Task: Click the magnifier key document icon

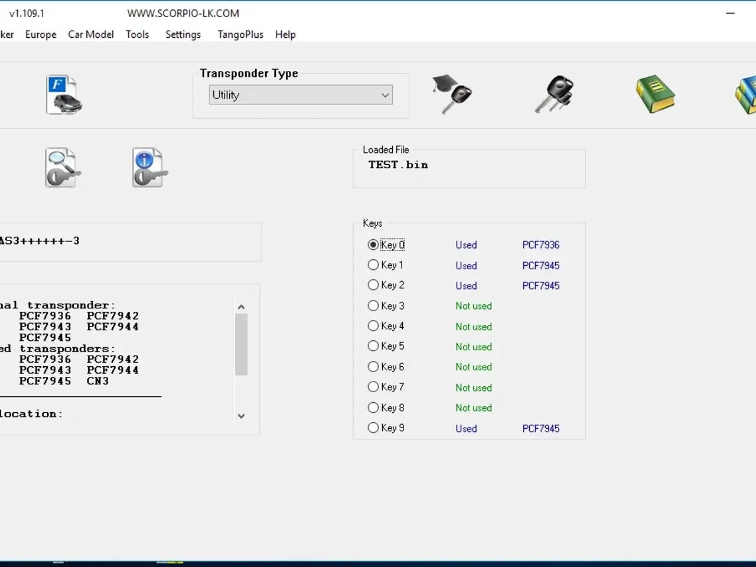Action: (63, 168)
